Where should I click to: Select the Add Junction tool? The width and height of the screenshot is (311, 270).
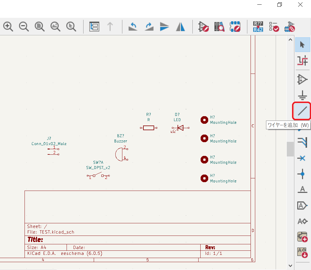pyautogui.click(x=302, y=174)
